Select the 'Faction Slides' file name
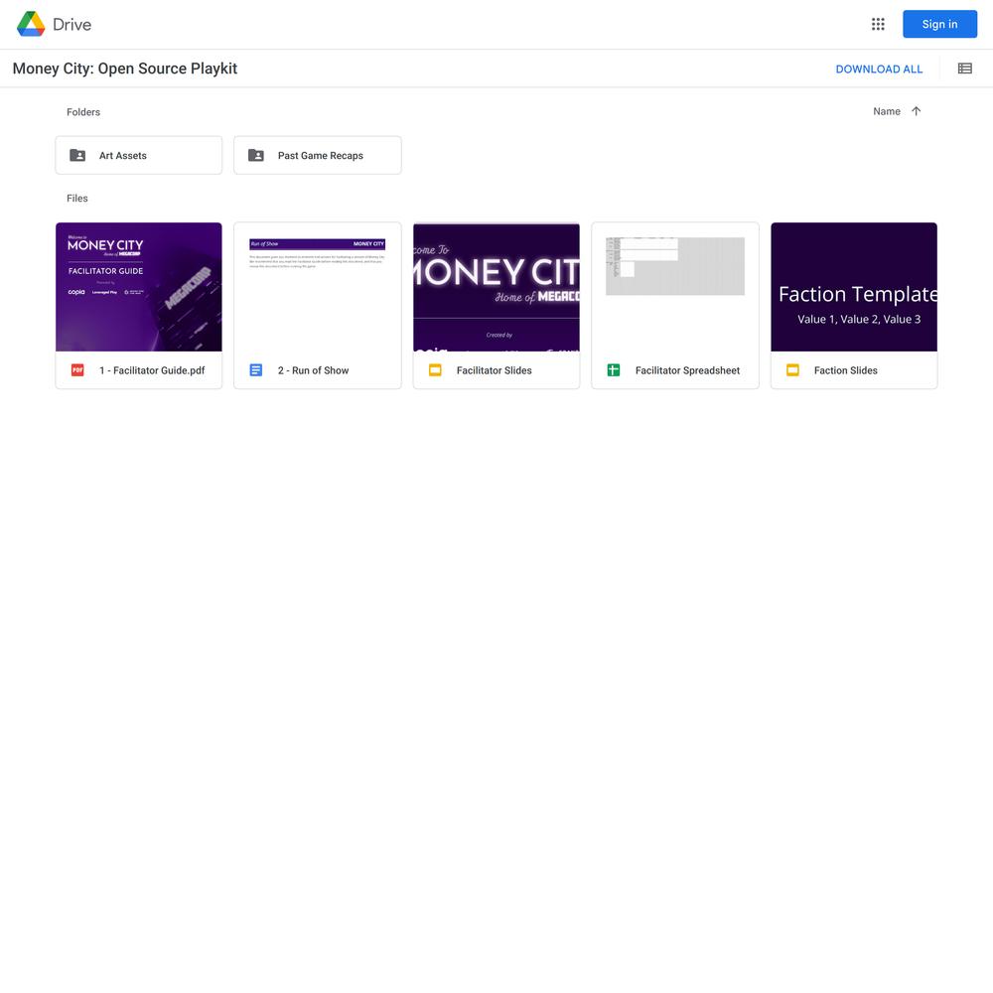Image resolution: width=993 pixels, height=993 pixels. coord(845,370)
